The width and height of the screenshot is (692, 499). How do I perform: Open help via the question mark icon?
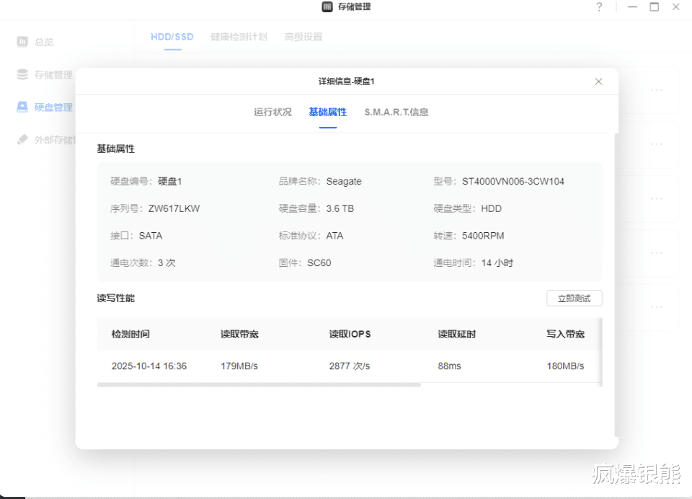[x=599, y=7]
